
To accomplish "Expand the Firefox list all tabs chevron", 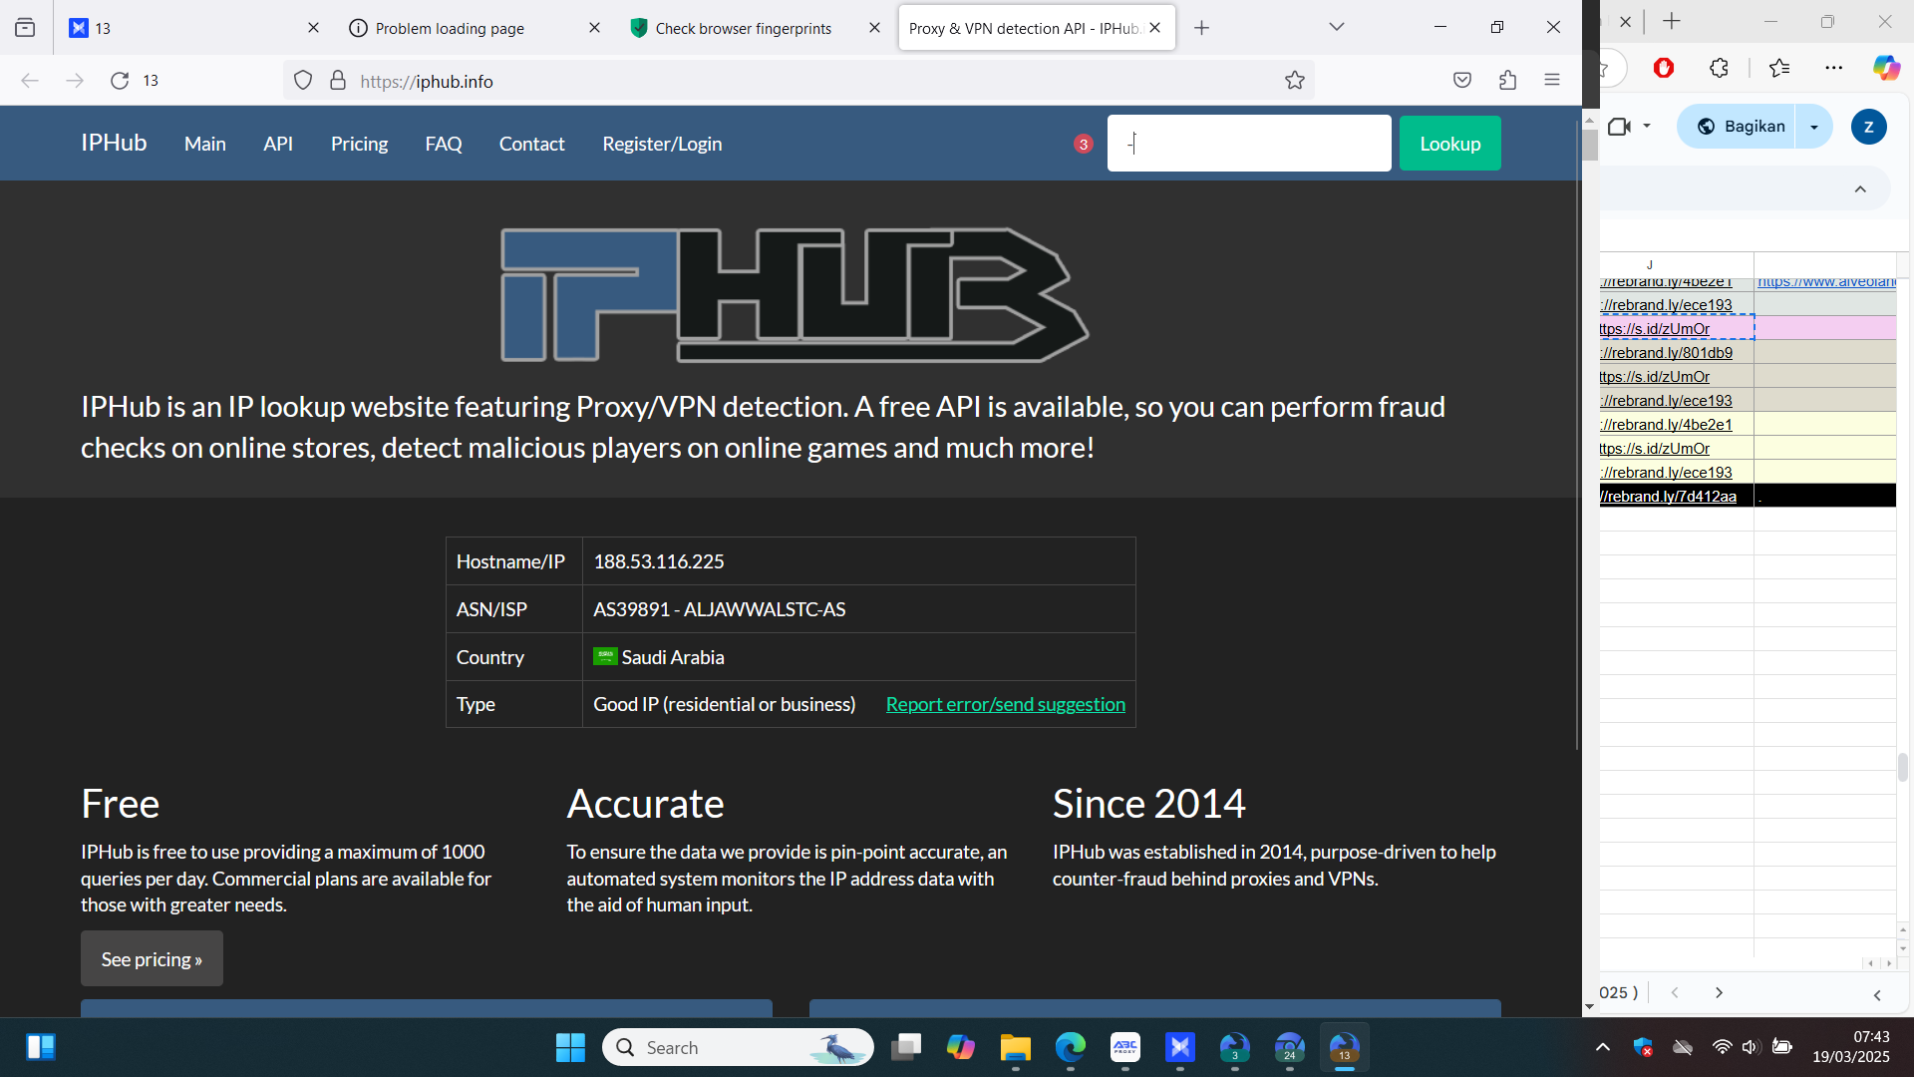I will tap(1337, 28).
